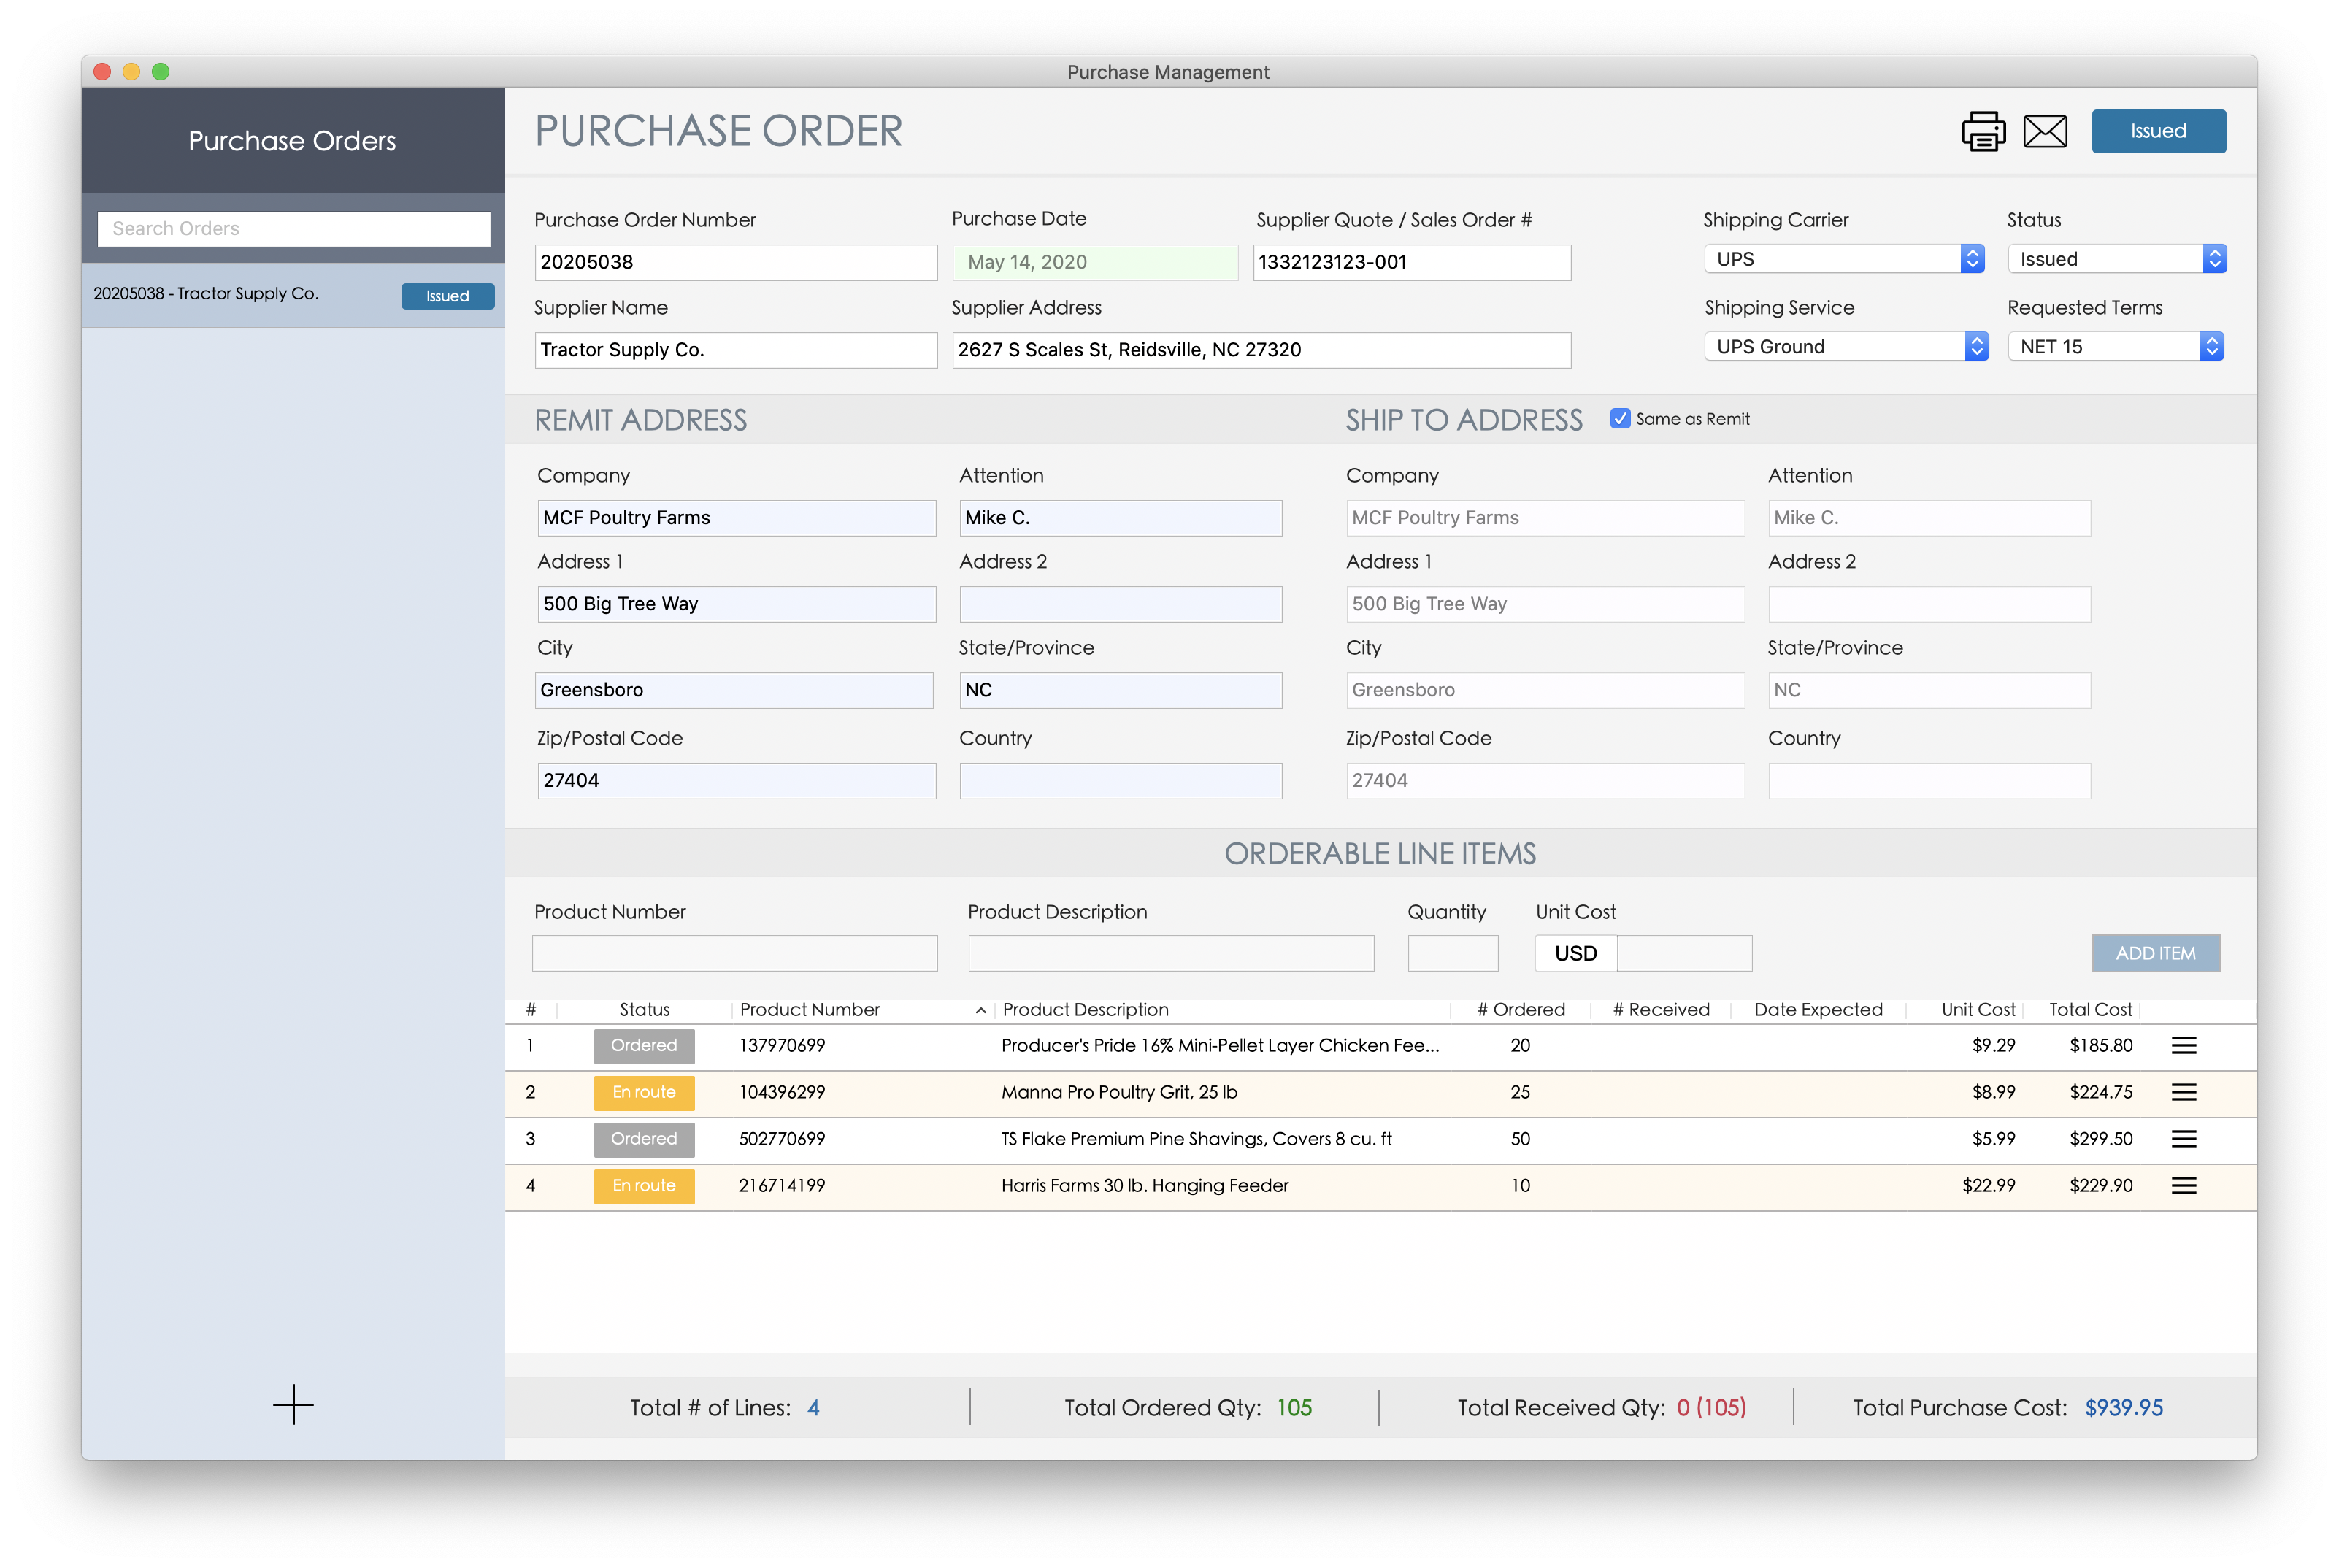
Task: Open hamburger menu for Manna Pro row
Action: tap(2183, 1092)
